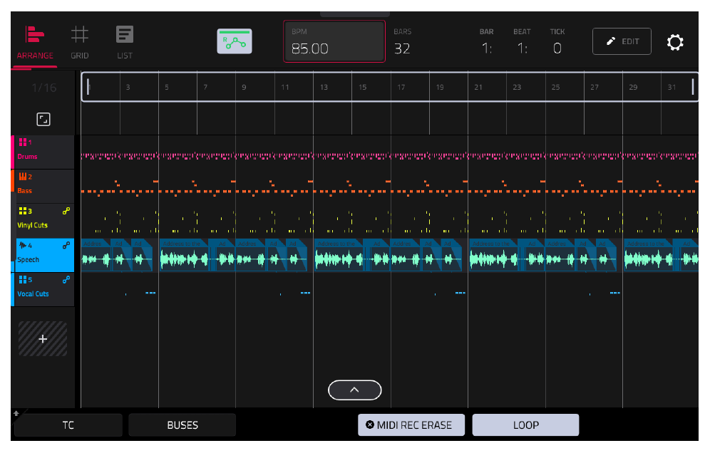Screen dimensions: 710x453
Task: Select the Drums track header
Action: [x=43, y=152]
